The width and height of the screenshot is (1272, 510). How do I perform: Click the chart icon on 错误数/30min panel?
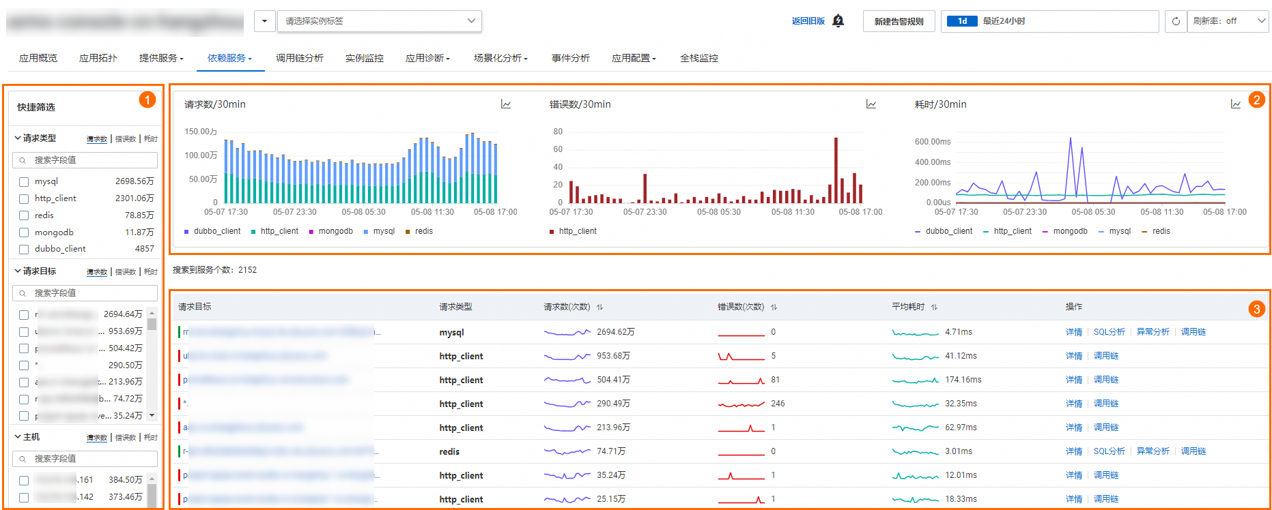point(871,104)
